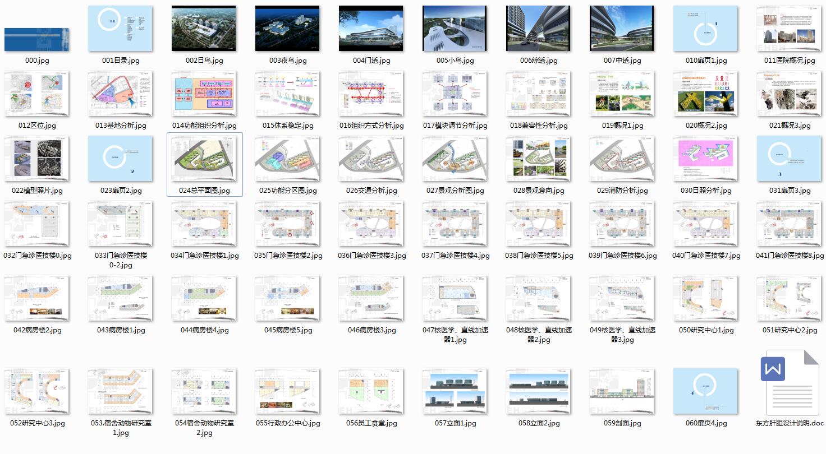Screen dimensions: 826x454
Task: Click the 035门急诊医技楼2.jpg thumbnail
Action: pos(288,224)
